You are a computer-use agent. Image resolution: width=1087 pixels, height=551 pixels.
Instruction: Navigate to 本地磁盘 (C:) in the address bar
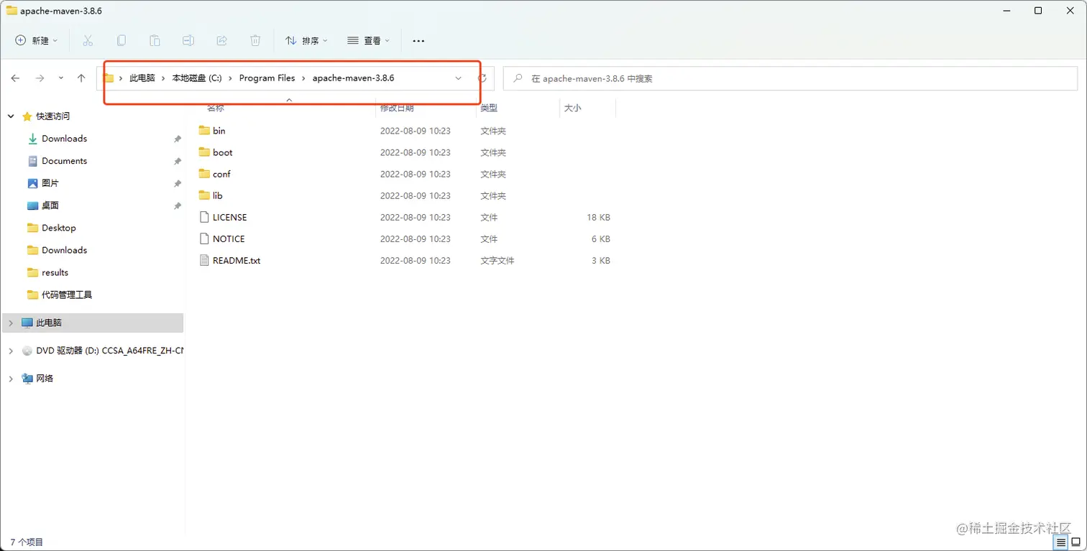(x=197, y=78)
